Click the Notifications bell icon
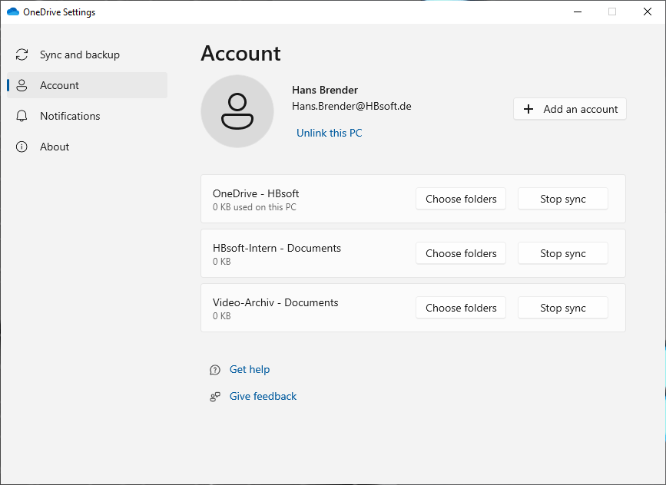The height and width of the screenshot is (485, 666). (22, 117)
